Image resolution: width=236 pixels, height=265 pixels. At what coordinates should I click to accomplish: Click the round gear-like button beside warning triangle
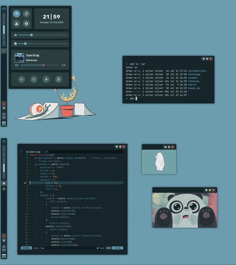pos(27,24)
